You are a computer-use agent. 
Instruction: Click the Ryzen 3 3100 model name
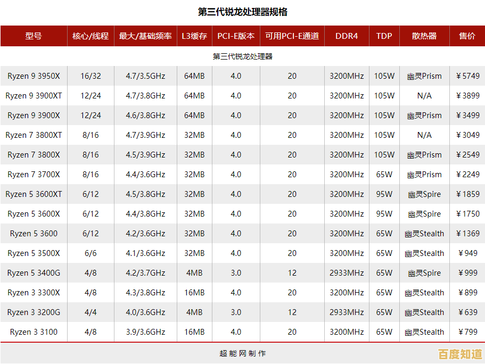coord(33,332)
